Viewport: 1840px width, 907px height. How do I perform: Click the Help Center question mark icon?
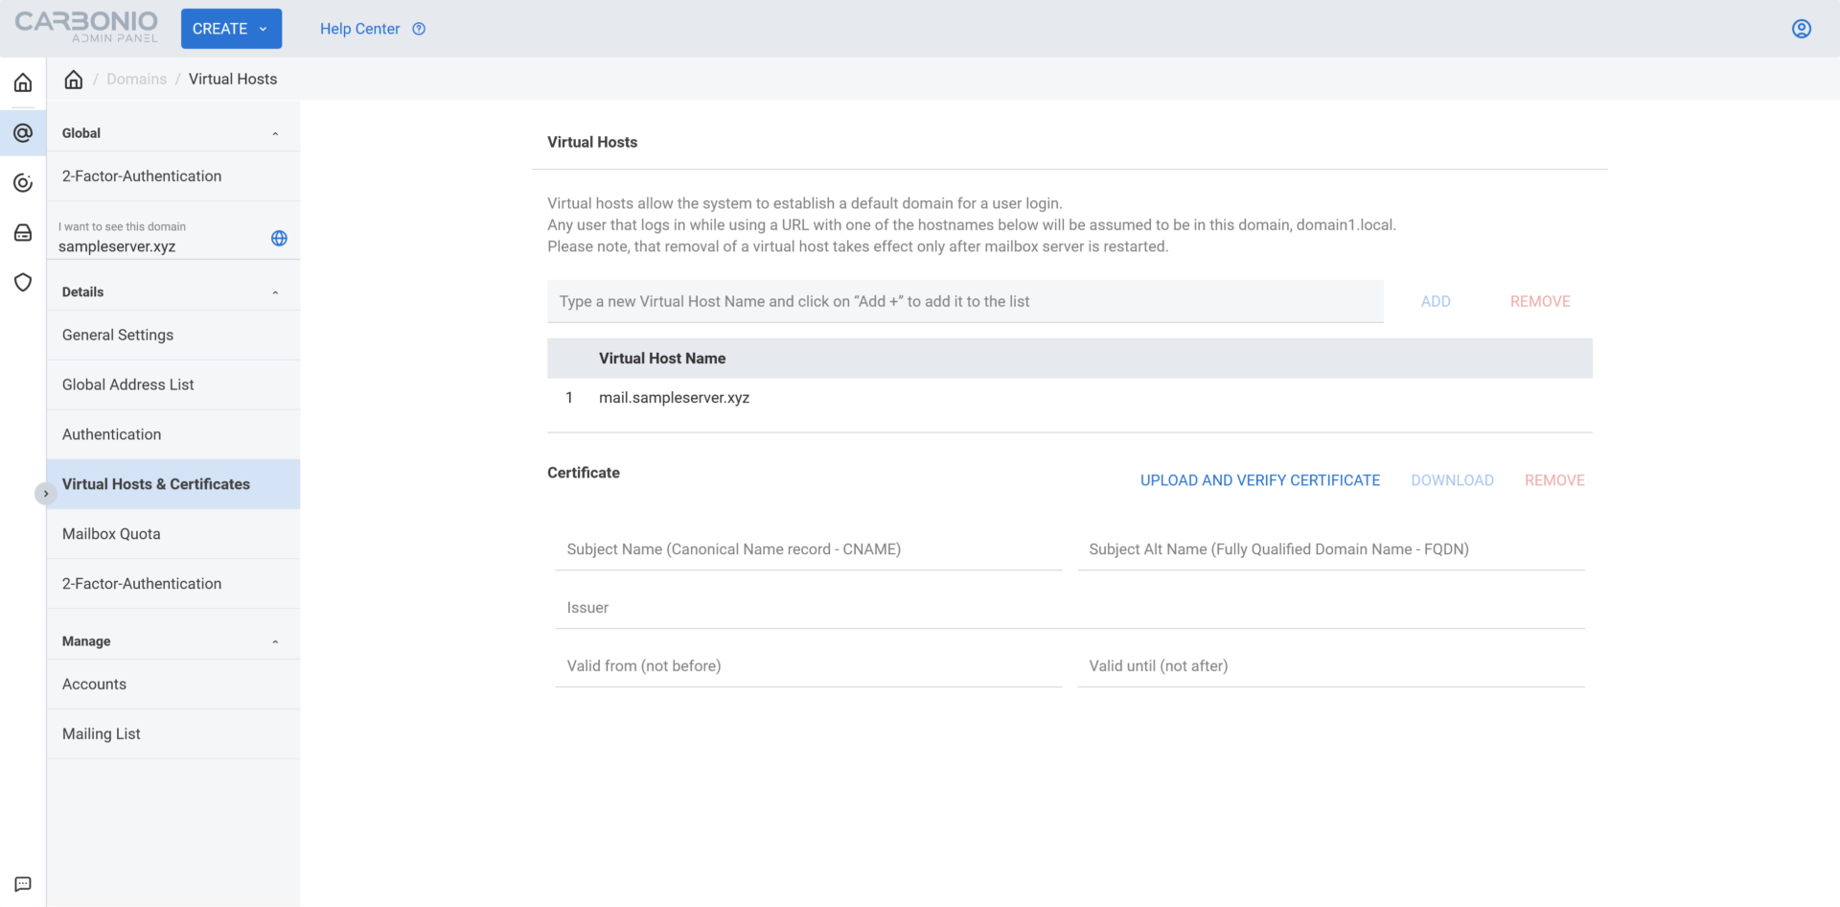[418, 29]
